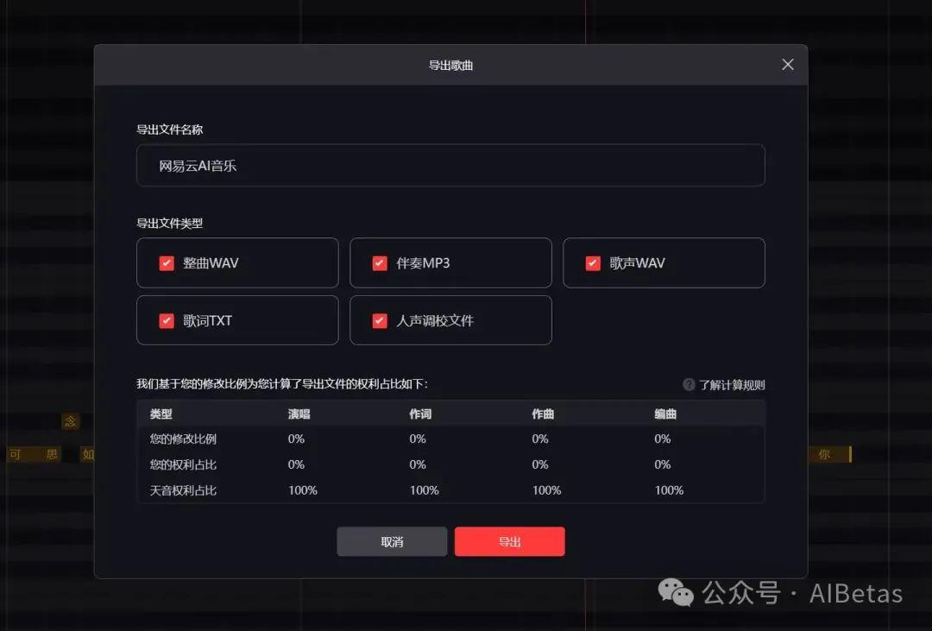Close the 导出歌曲 dialog

(x=788, y=65)
